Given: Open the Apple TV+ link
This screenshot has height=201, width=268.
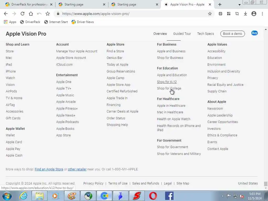Looking at the screenshot, I should [x=64, y=88].
